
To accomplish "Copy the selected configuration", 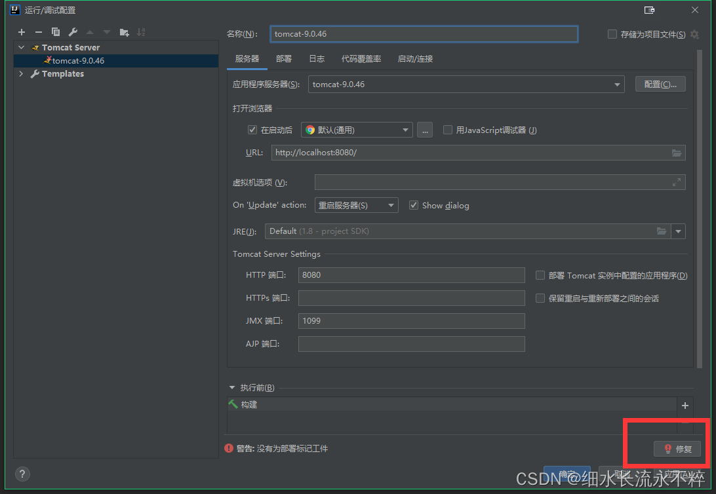I will point(56,32).
